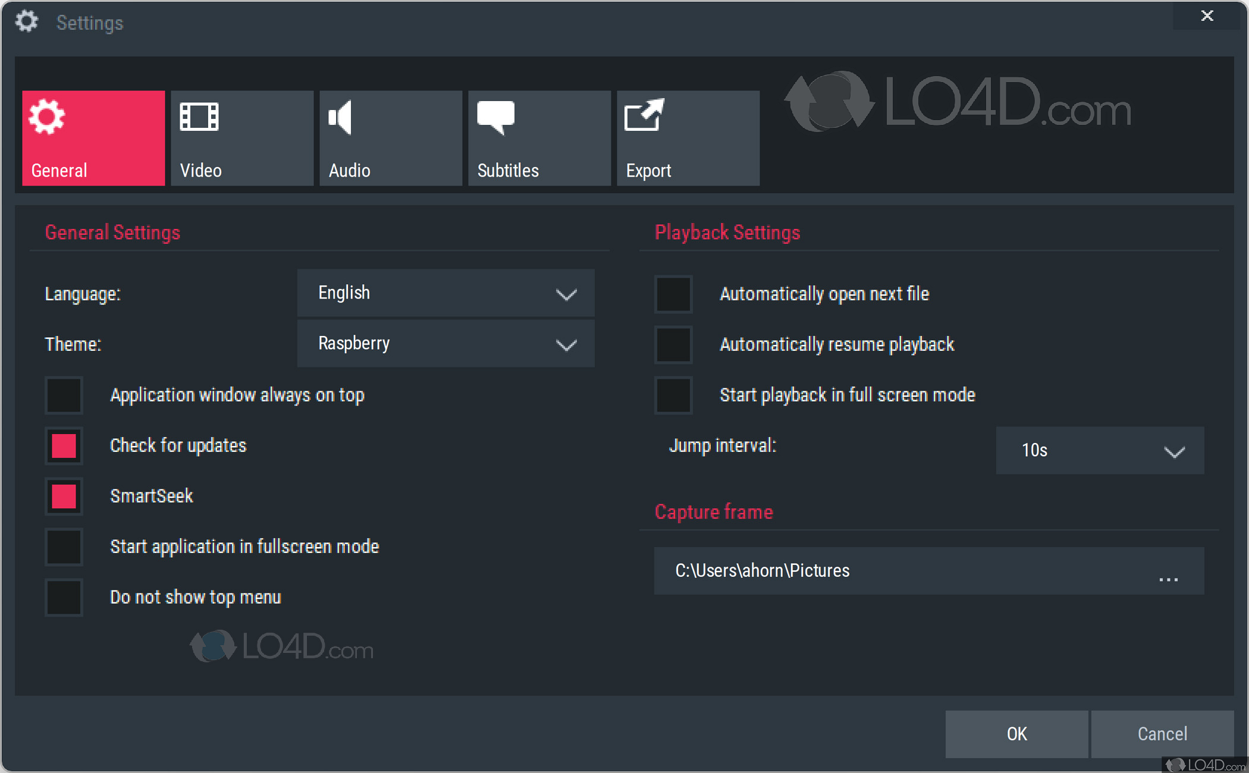Click the Audio speaker icon
This screenshot has width=1249, height=773.
coord(341,117)
